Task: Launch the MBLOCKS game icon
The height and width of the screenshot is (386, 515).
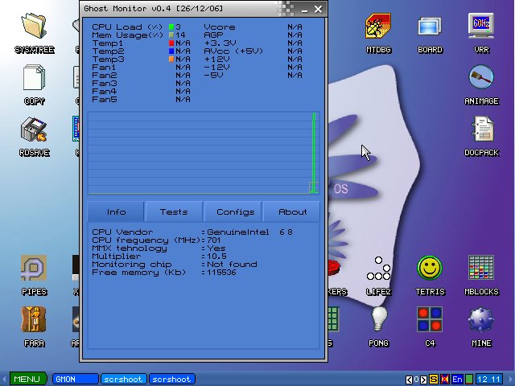Action: (481, 269)
